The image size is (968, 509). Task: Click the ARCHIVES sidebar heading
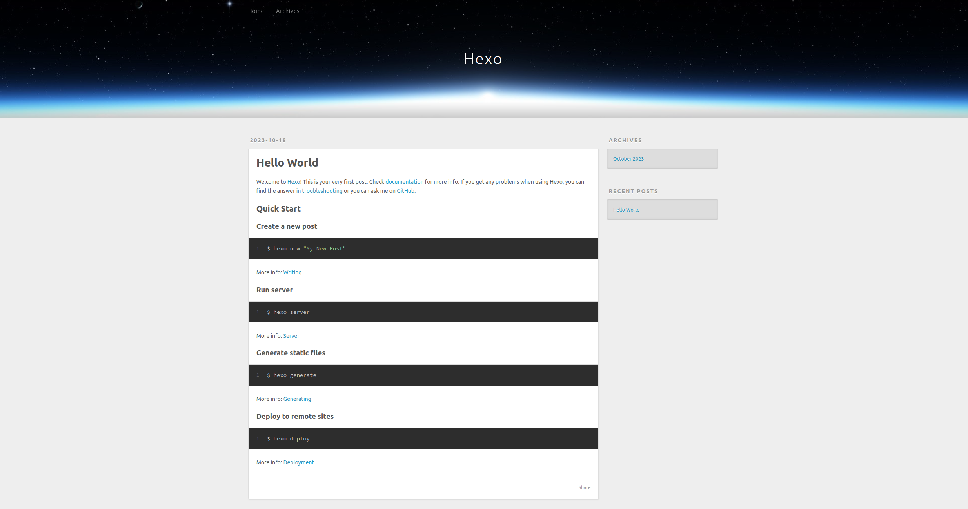coord(625,140)
